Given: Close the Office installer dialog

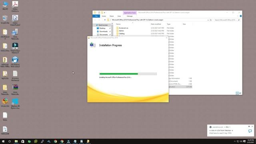Looking at the screenshot, I should 166,38.
